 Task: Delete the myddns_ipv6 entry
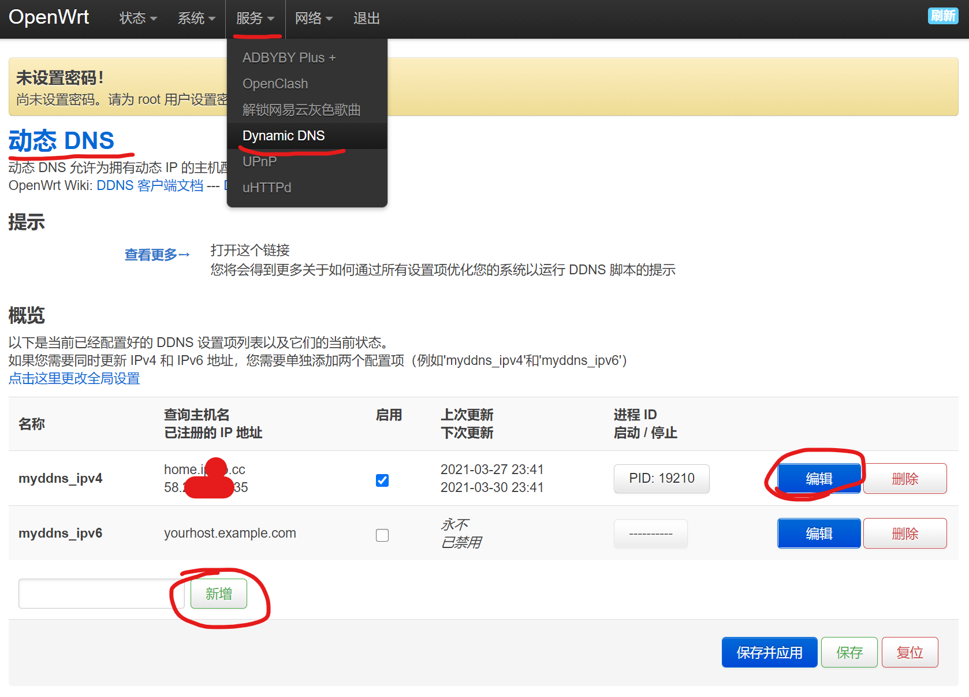905,534
